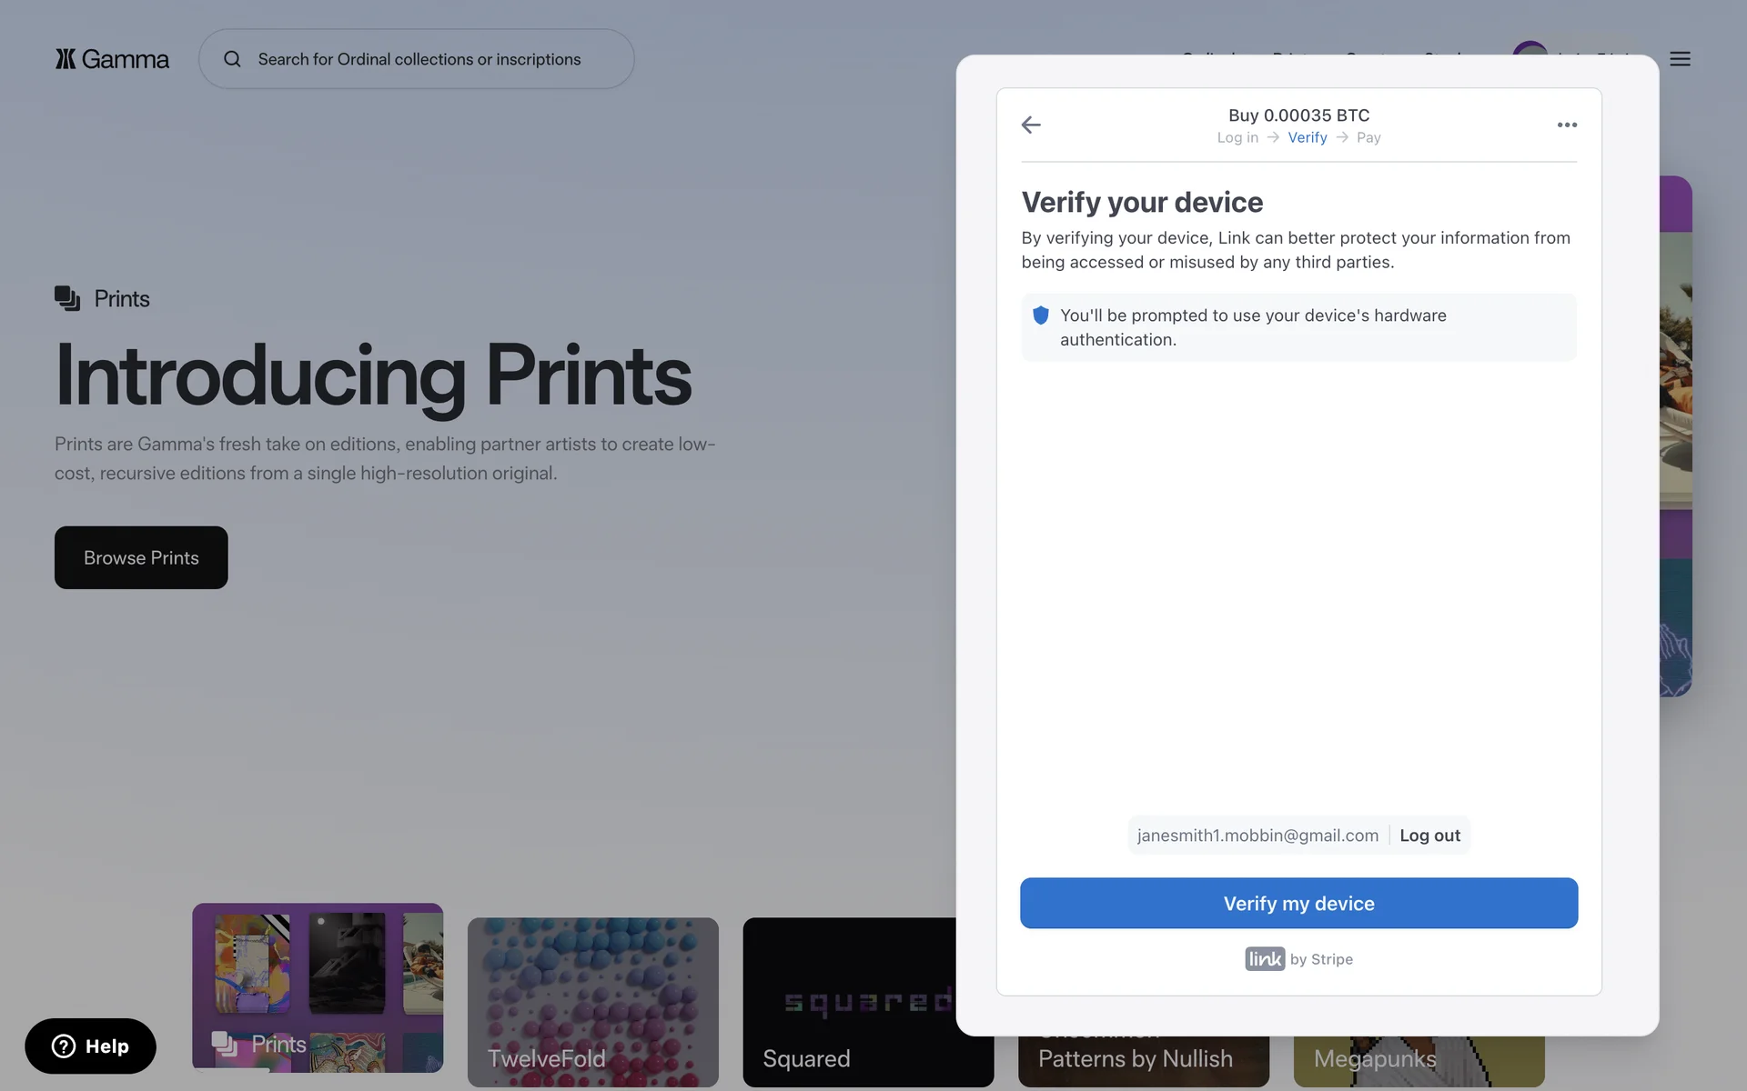Viewport: 1747px width, 1091px height.
Task: Select the Log in step
Action: [1237, 137]
